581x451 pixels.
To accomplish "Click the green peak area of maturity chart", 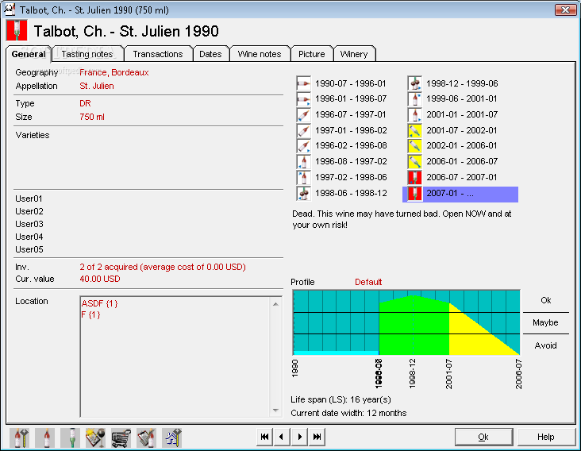I will 414,326.
